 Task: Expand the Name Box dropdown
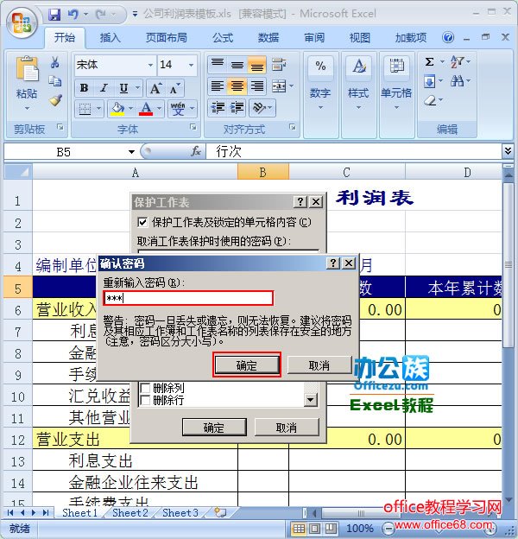[131, 152]
